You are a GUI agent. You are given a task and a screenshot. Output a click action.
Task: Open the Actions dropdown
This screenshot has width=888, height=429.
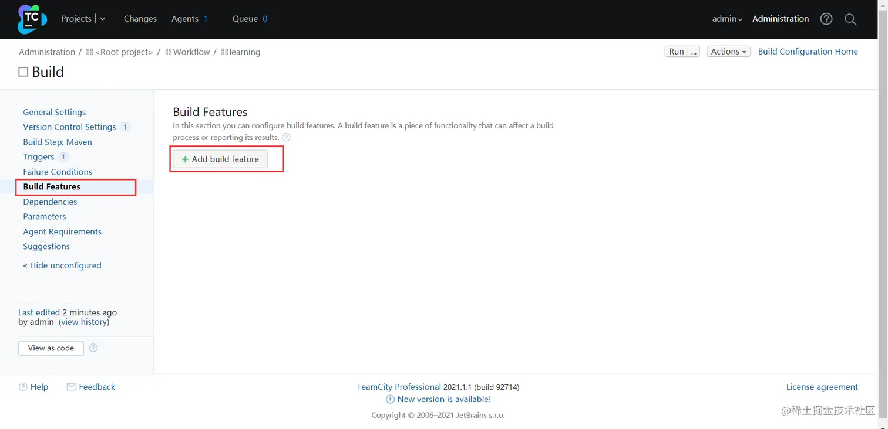pos(728,52)
